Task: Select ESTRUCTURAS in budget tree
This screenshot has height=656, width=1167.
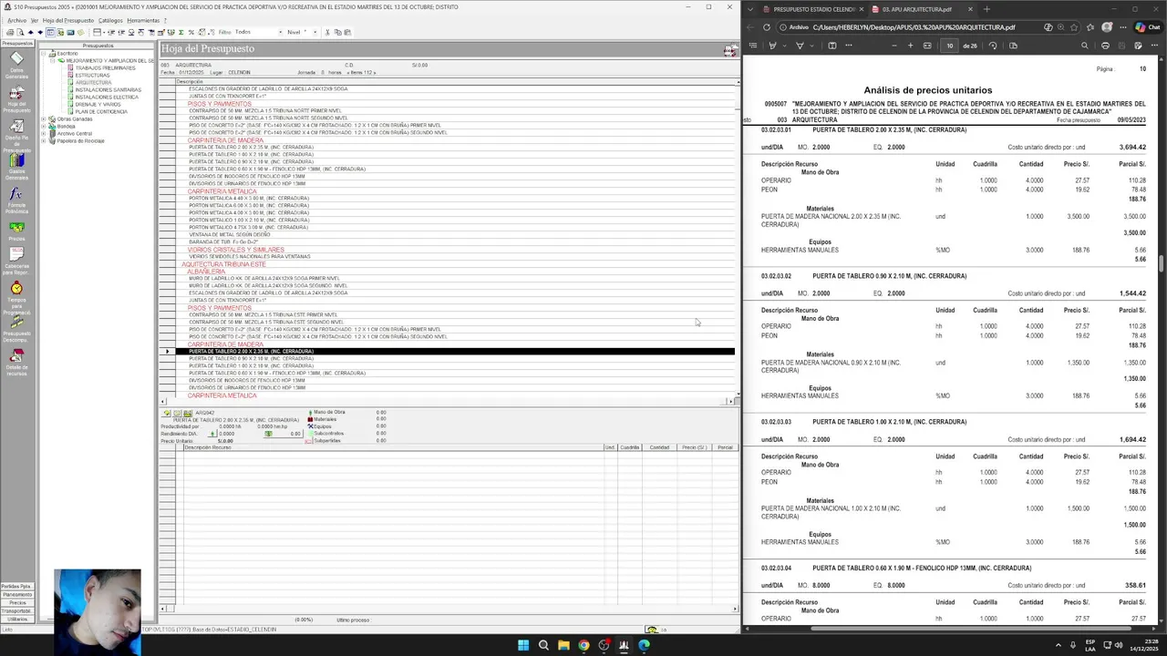Action: [92, 76]
